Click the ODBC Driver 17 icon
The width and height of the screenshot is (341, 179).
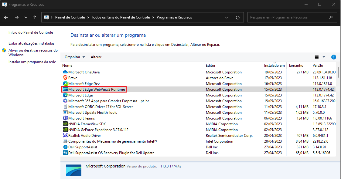click(x=65, y=107)
